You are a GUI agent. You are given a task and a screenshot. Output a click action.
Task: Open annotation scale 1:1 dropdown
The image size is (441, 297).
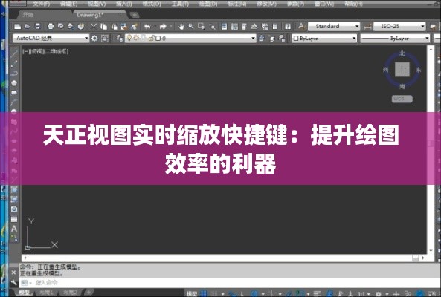coord(364,294)
